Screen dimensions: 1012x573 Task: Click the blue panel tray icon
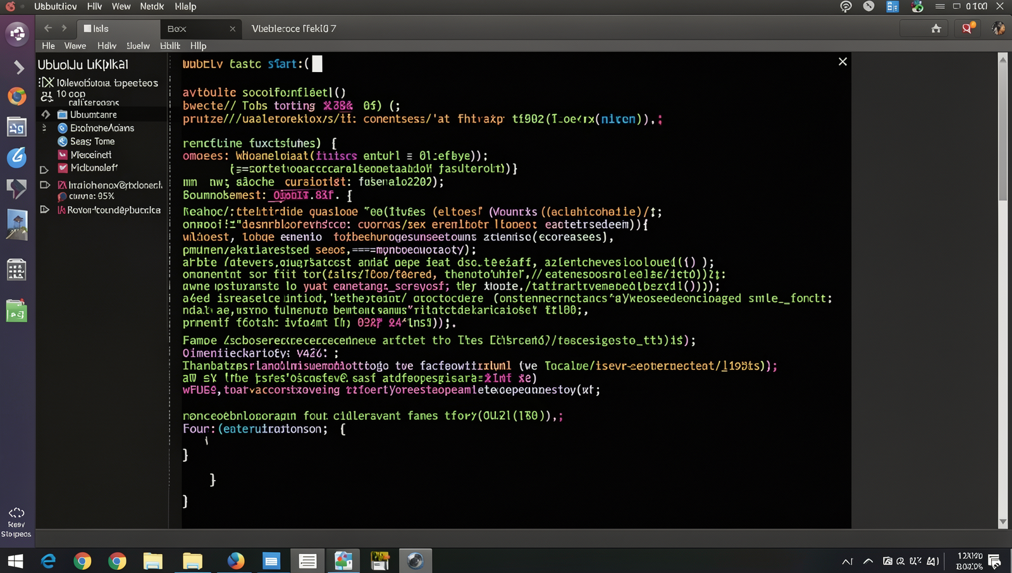(x=892, y=6)
